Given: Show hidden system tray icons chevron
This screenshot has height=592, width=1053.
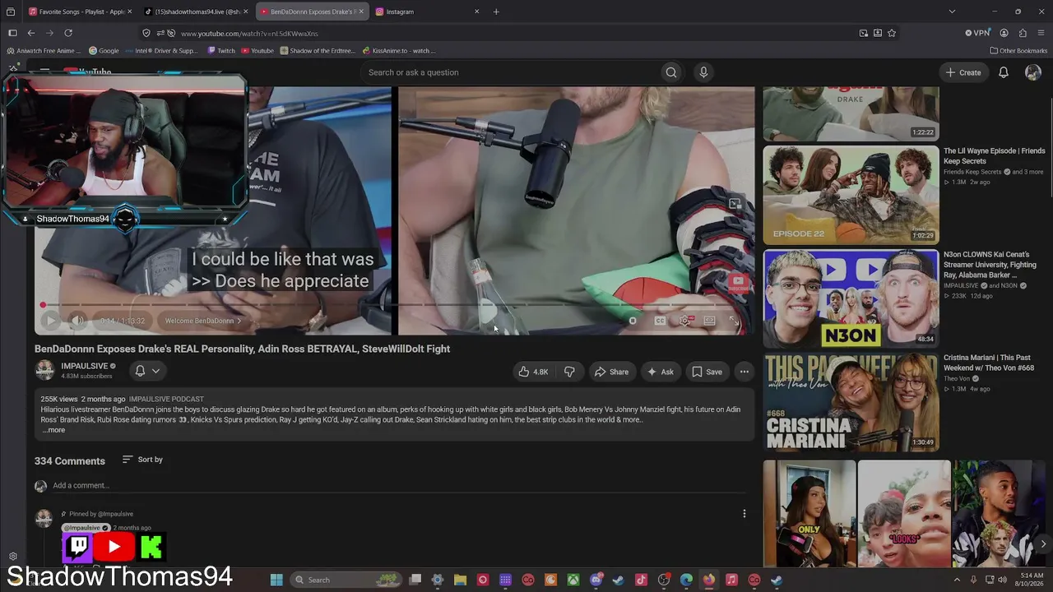Looking at the screenshot, I should (x=957, y=580).
